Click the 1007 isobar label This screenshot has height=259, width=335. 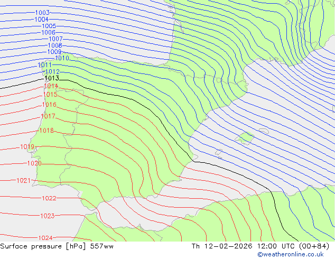click(56, 39)
